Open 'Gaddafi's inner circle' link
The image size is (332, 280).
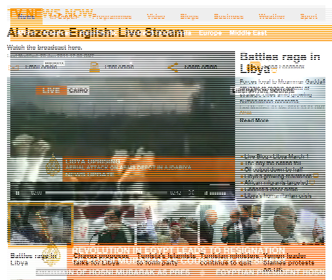pos(271,189)
